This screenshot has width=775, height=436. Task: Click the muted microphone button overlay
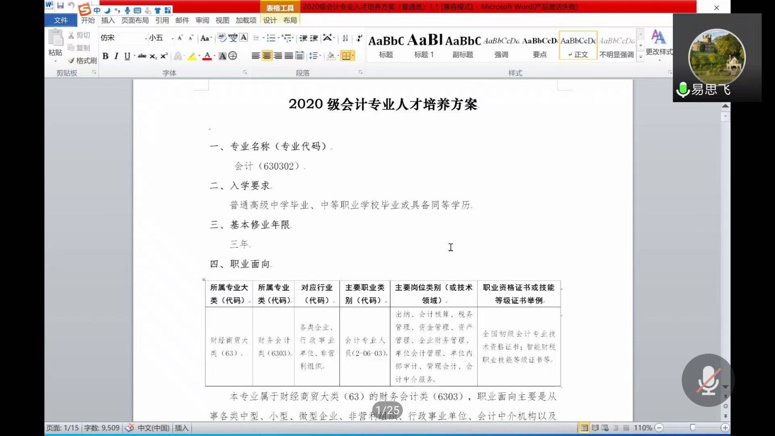[708, 380]
